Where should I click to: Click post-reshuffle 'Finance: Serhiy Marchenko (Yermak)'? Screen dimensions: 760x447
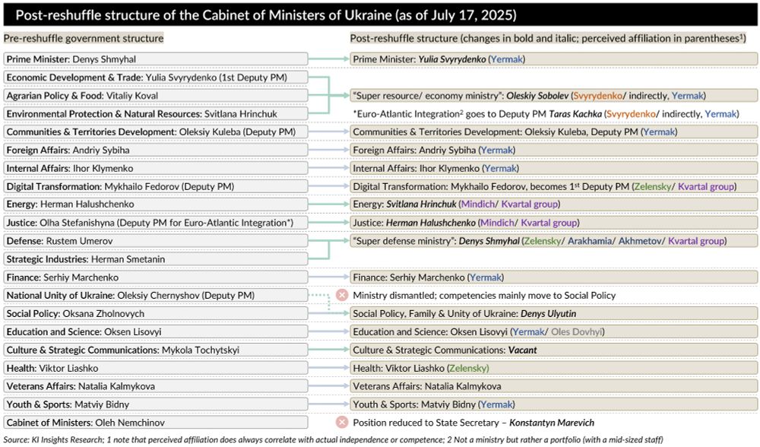coord(553,277)
